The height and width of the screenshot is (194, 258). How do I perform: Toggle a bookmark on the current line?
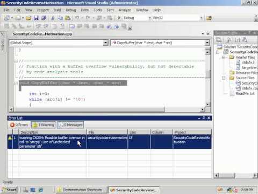(71, 26)
